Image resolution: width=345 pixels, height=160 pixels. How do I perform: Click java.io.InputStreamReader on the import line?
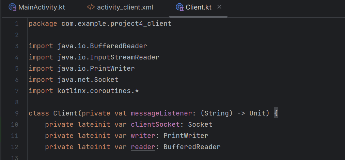(x=108, y=57)
